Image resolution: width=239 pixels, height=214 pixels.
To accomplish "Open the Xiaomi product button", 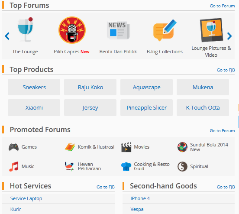I will click(x=34, y=108).
